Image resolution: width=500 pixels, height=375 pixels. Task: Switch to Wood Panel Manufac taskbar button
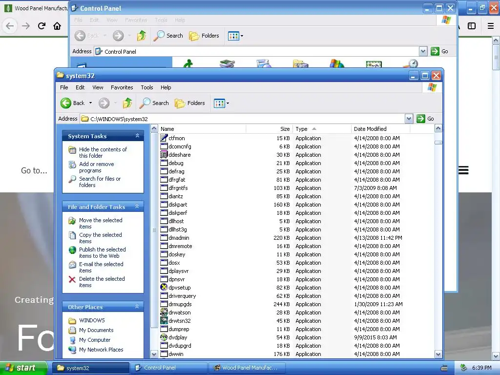(247, 368)
